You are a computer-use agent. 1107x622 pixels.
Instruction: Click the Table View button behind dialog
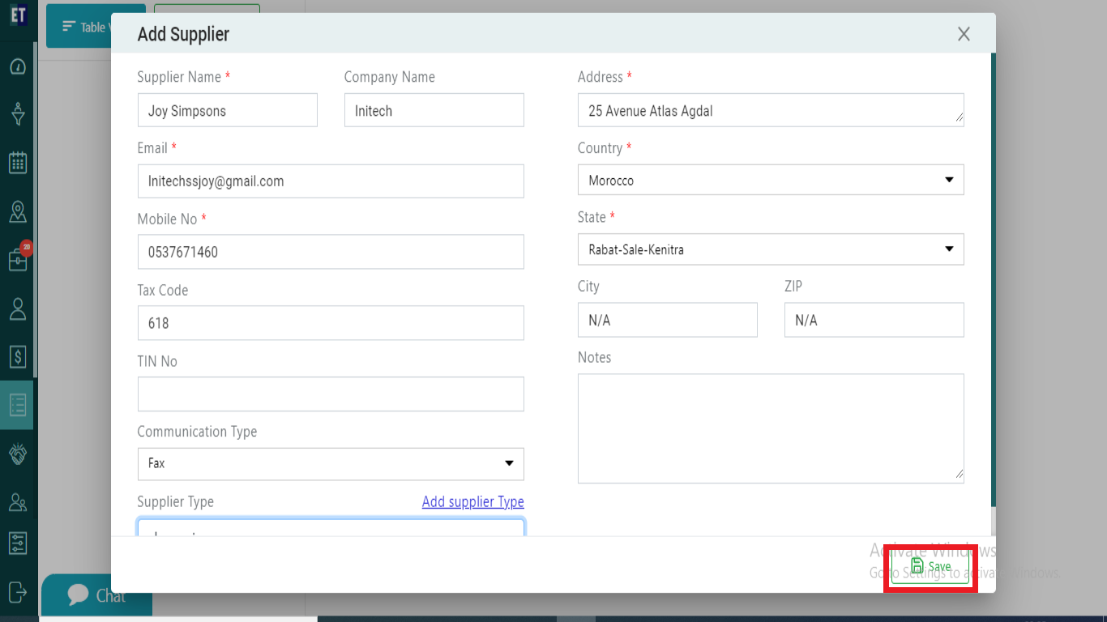[x=79, y=27]
